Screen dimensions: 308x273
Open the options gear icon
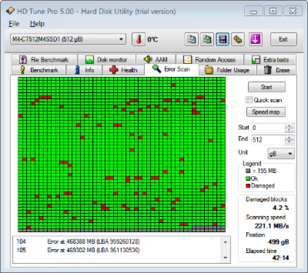pyautogui.click(x=238, y=39)
